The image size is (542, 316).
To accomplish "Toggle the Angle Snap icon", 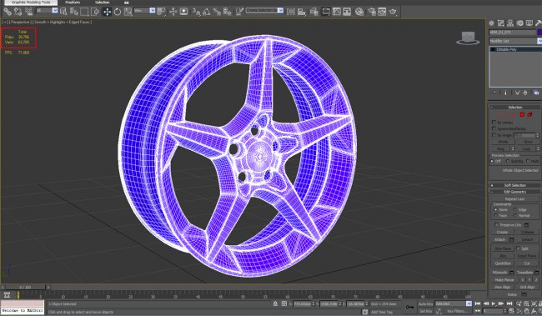I will click(206, 12).
